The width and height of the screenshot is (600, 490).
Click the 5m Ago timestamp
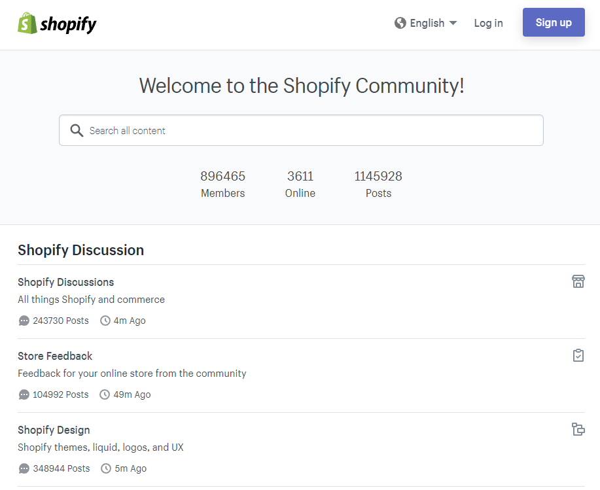(x=130, y=468)
